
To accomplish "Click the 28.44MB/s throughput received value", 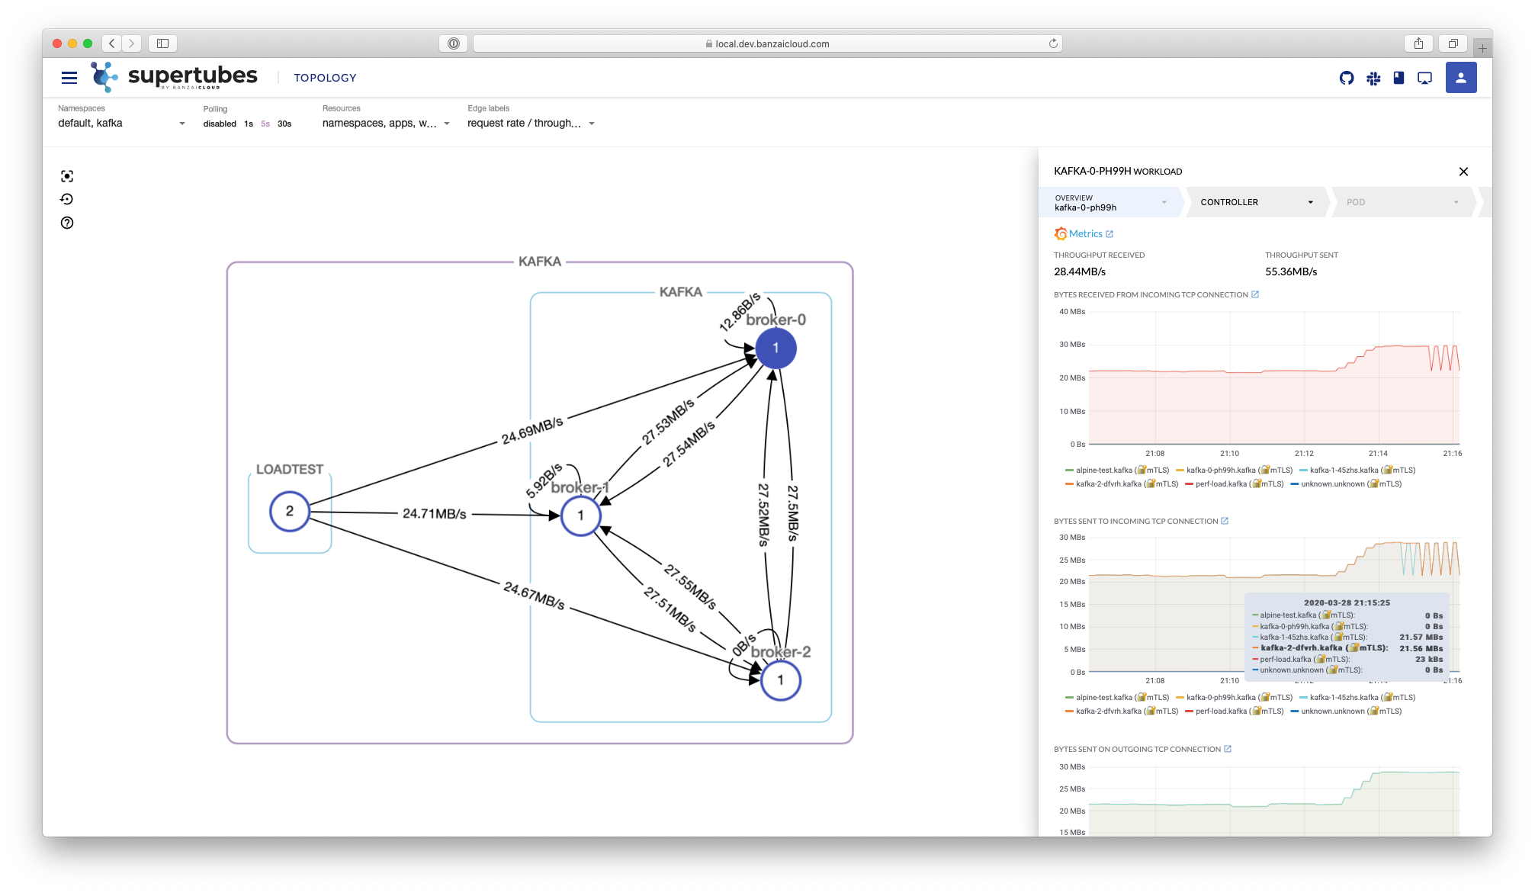I will [1080, 271].
